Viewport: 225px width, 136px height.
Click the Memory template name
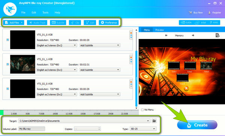click(179, 35)
